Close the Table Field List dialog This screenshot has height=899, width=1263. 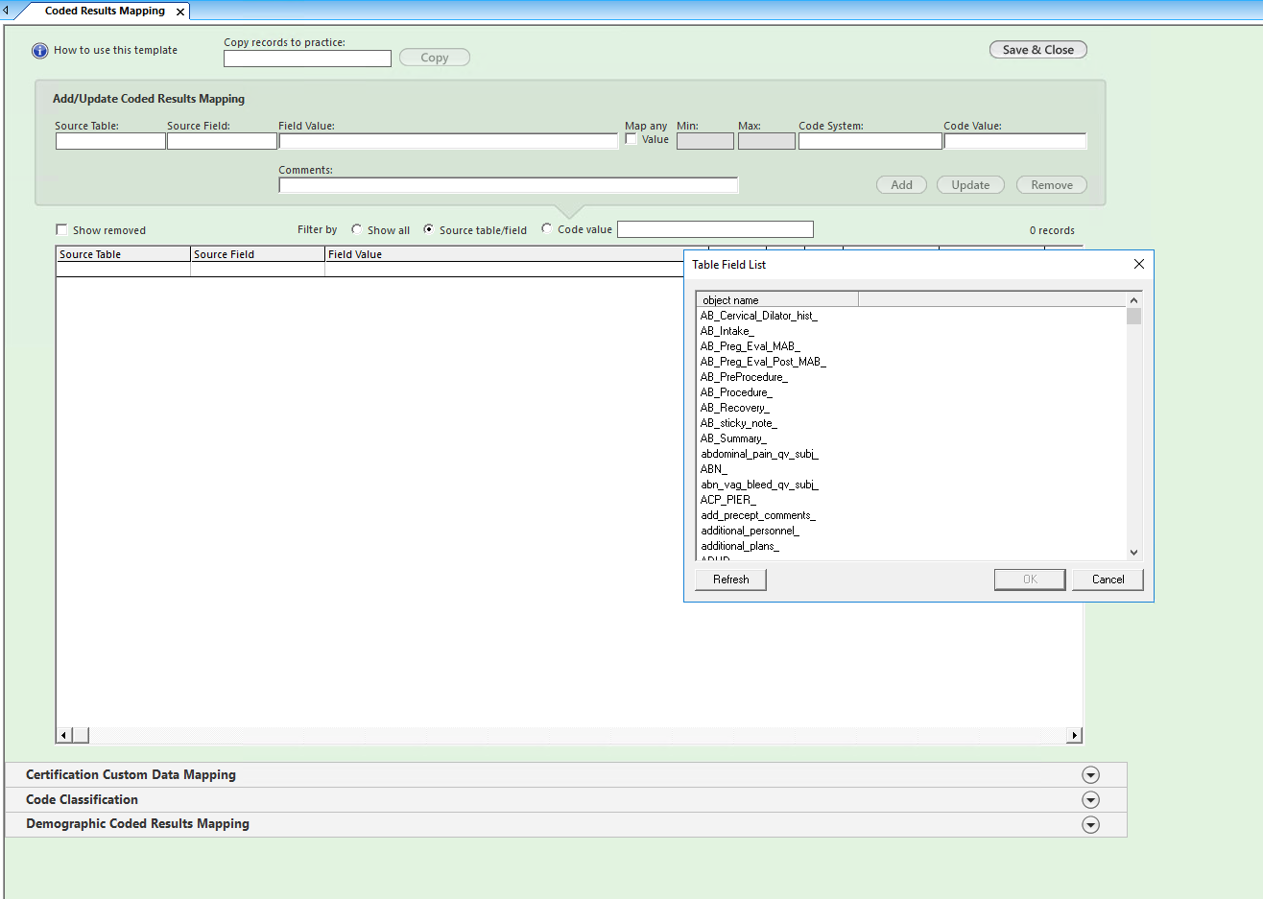point(1138,264)
